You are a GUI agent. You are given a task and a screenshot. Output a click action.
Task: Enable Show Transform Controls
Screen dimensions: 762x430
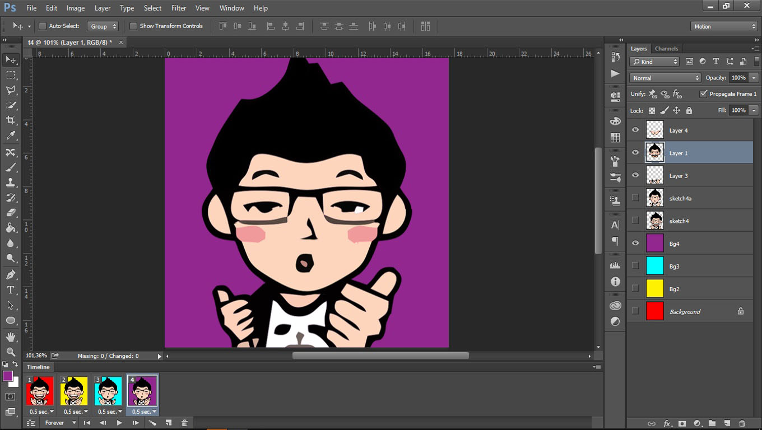pos(133,26)
